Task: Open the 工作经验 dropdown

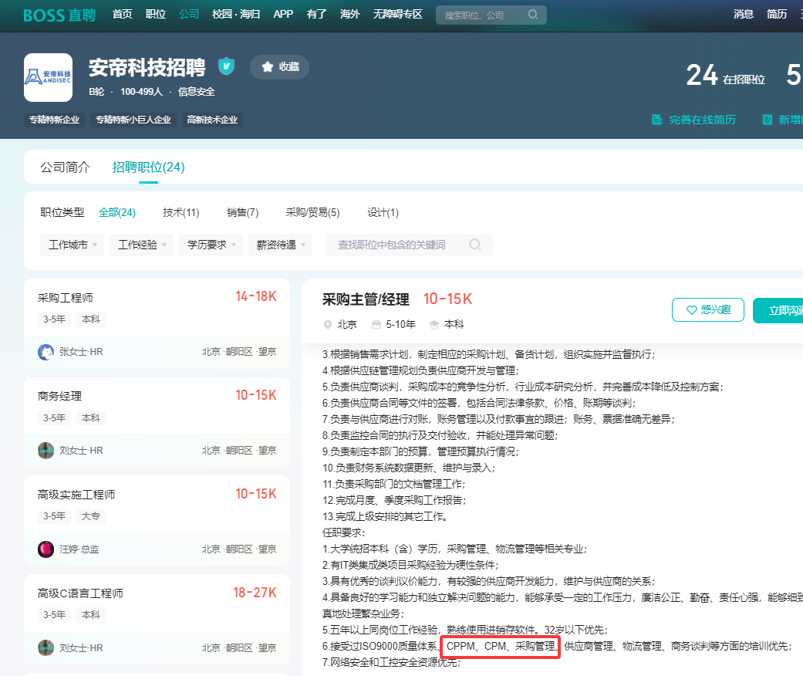Action: pos(141,243)
